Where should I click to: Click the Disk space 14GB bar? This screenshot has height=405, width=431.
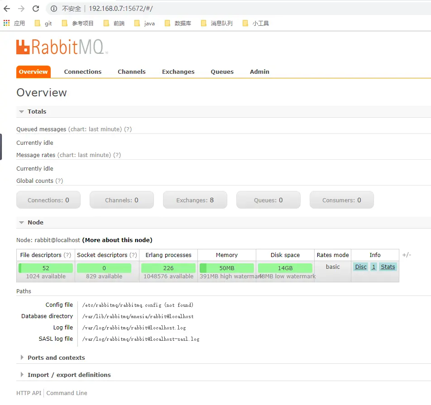[285, 268]
